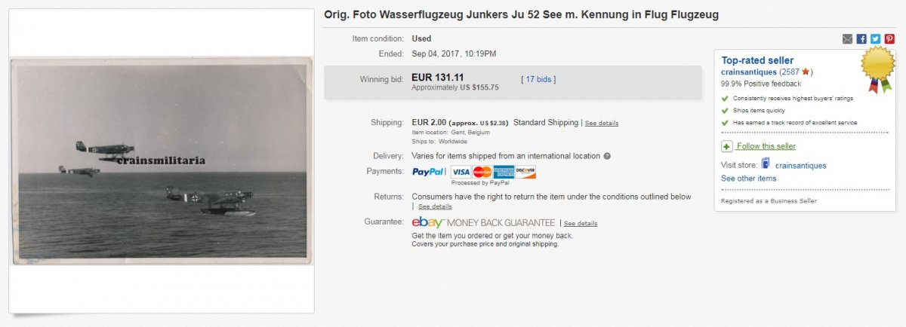The image size is (906, 327).
Task: See details for returns policy
Action: click(x=435, y=206)
